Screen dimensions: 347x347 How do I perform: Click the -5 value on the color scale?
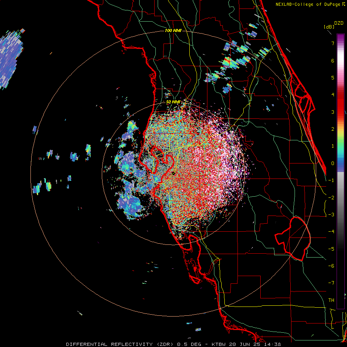tap(331, 249)
